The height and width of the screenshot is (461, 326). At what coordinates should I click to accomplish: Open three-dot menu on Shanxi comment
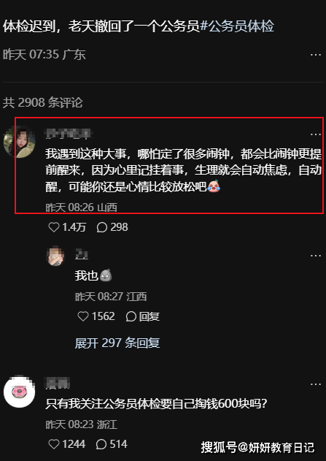click(316, 134)
